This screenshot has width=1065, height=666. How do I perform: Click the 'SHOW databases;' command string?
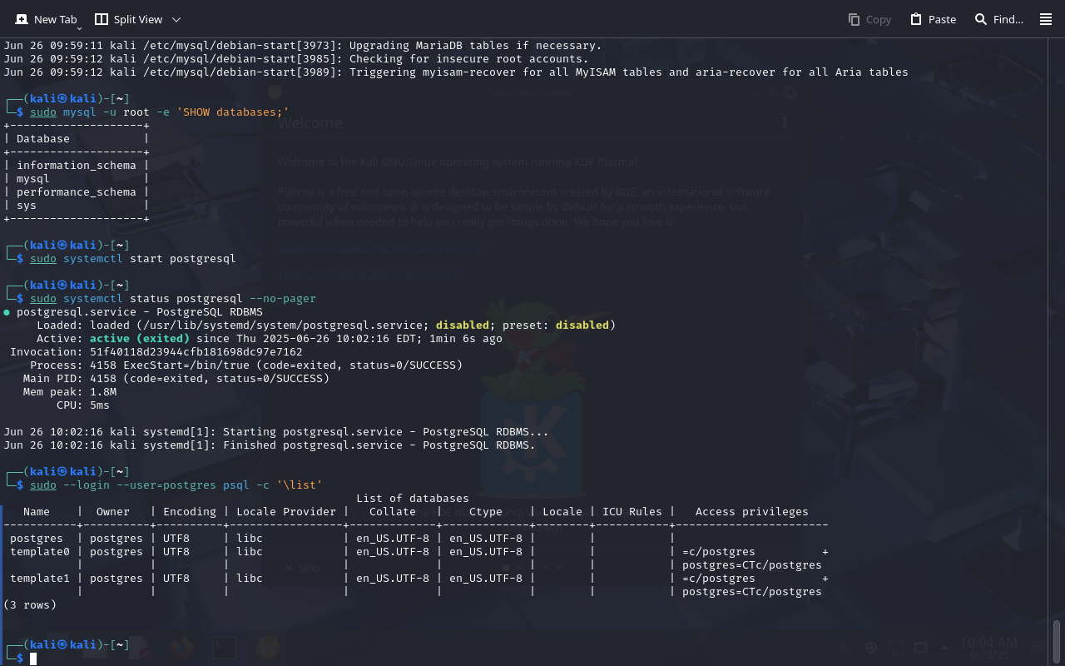[233, 112]
